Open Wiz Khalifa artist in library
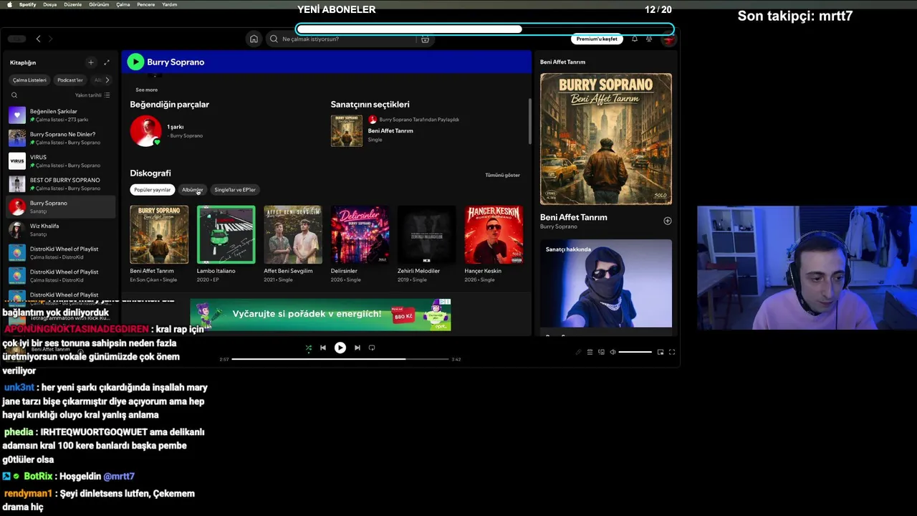The height and width of the screenshot is (516, 917). coord(60,229)
